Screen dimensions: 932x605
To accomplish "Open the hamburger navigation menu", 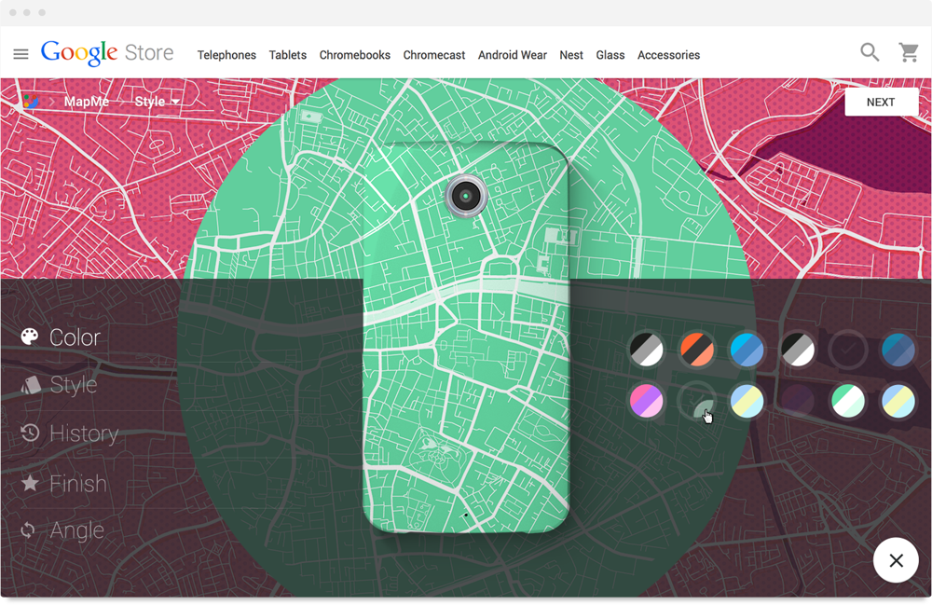I will pyautogui.click(x=21, y=53).
